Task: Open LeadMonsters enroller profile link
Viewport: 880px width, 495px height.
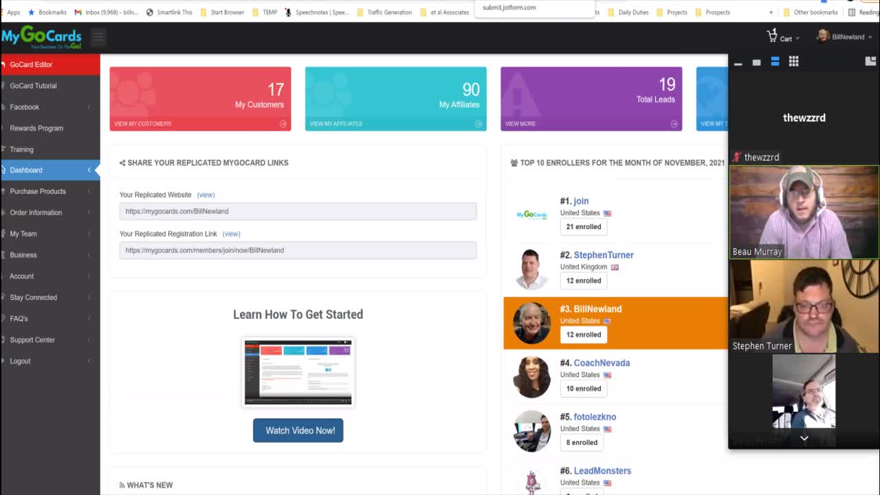Action: 602,471
